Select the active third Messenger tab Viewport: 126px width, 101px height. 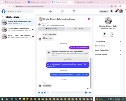[x=62, y=2]
